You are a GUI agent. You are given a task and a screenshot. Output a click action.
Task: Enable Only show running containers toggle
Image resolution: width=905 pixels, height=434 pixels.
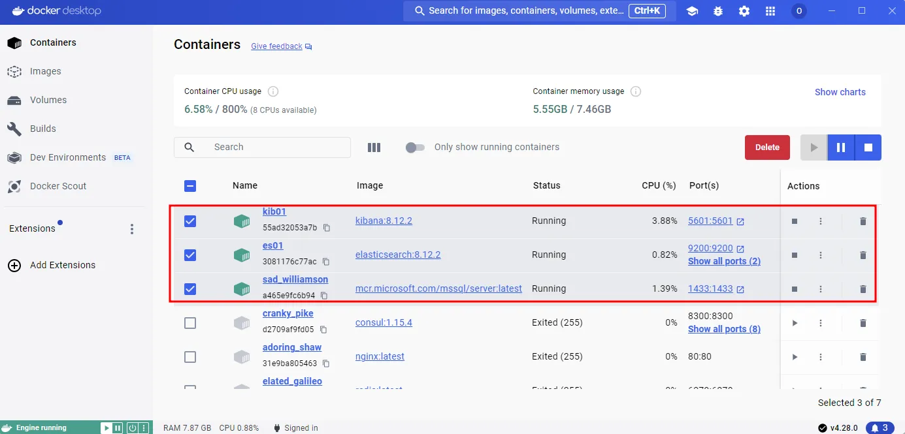pos(415,147)
